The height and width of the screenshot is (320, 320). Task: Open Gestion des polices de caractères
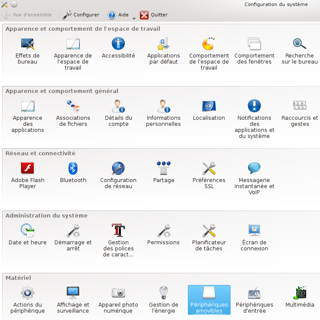[118, 241]
